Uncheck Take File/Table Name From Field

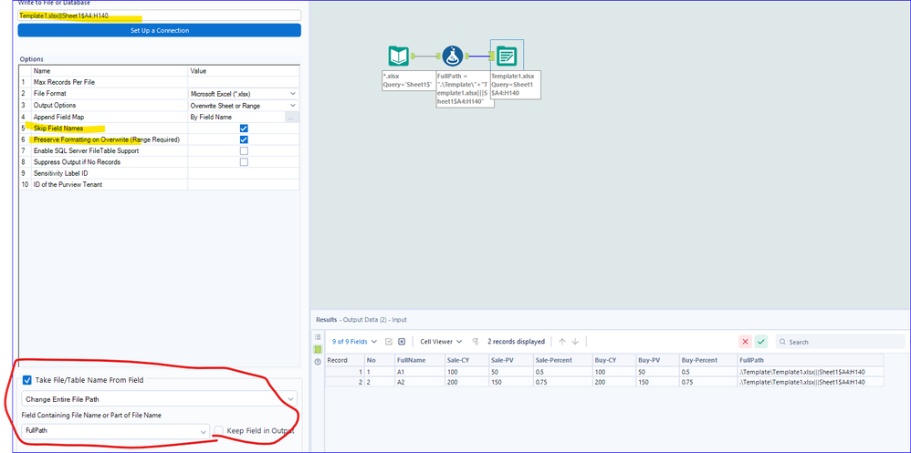tap(28, 380)
